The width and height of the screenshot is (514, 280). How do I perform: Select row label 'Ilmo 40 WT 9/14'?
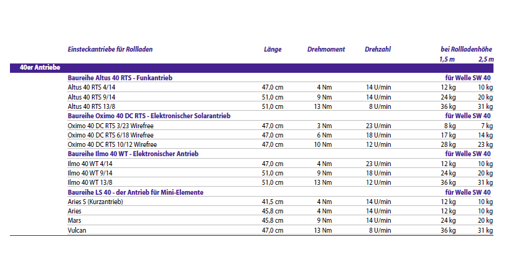click(x=90, y=173)
